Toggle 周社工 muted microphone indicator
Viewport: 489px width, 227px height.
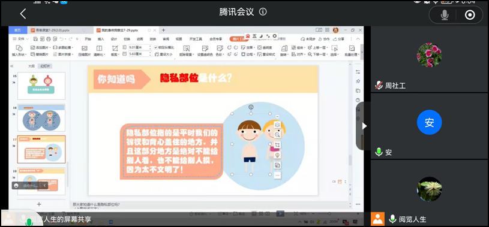379,85
